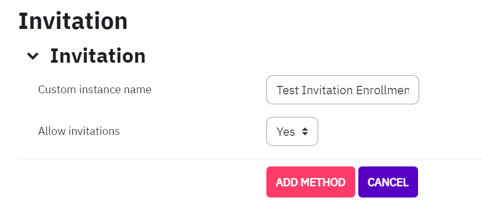Change Allow invitations from Yes
This screenshot has height=207, width=482.
[292, 131]
